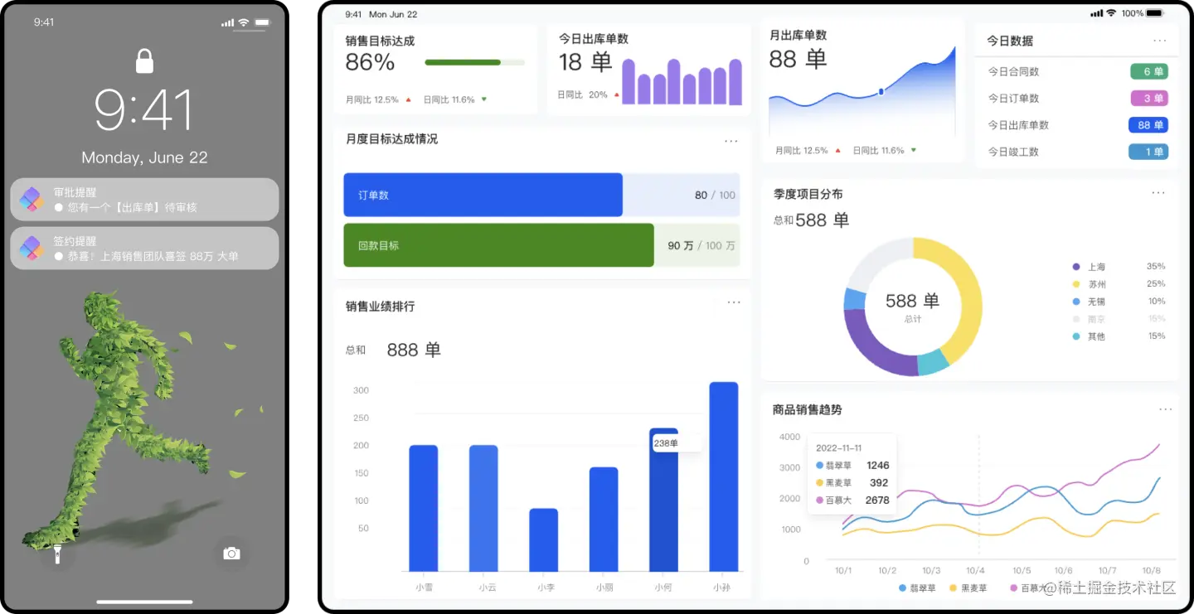Image resolution: width=1194 pixels, height=614 pixels.
Task: Open the more menu on 今日数据
Action: pyautogui.click(x=1160, y=41)
